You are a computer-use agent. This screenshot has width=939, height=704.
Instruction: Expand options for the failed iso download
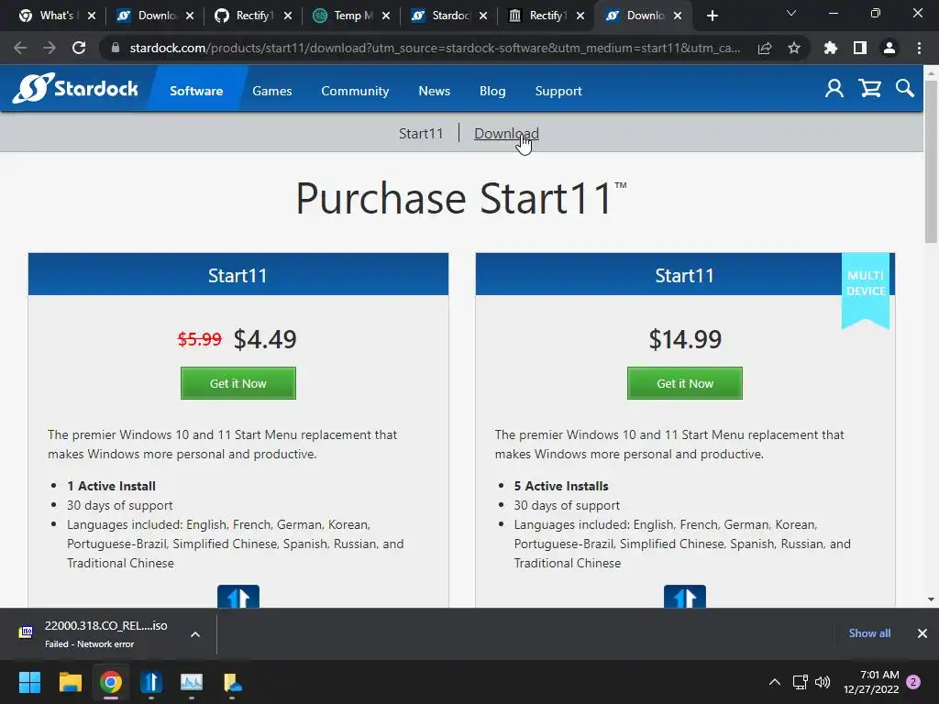[x=195, y=634]
